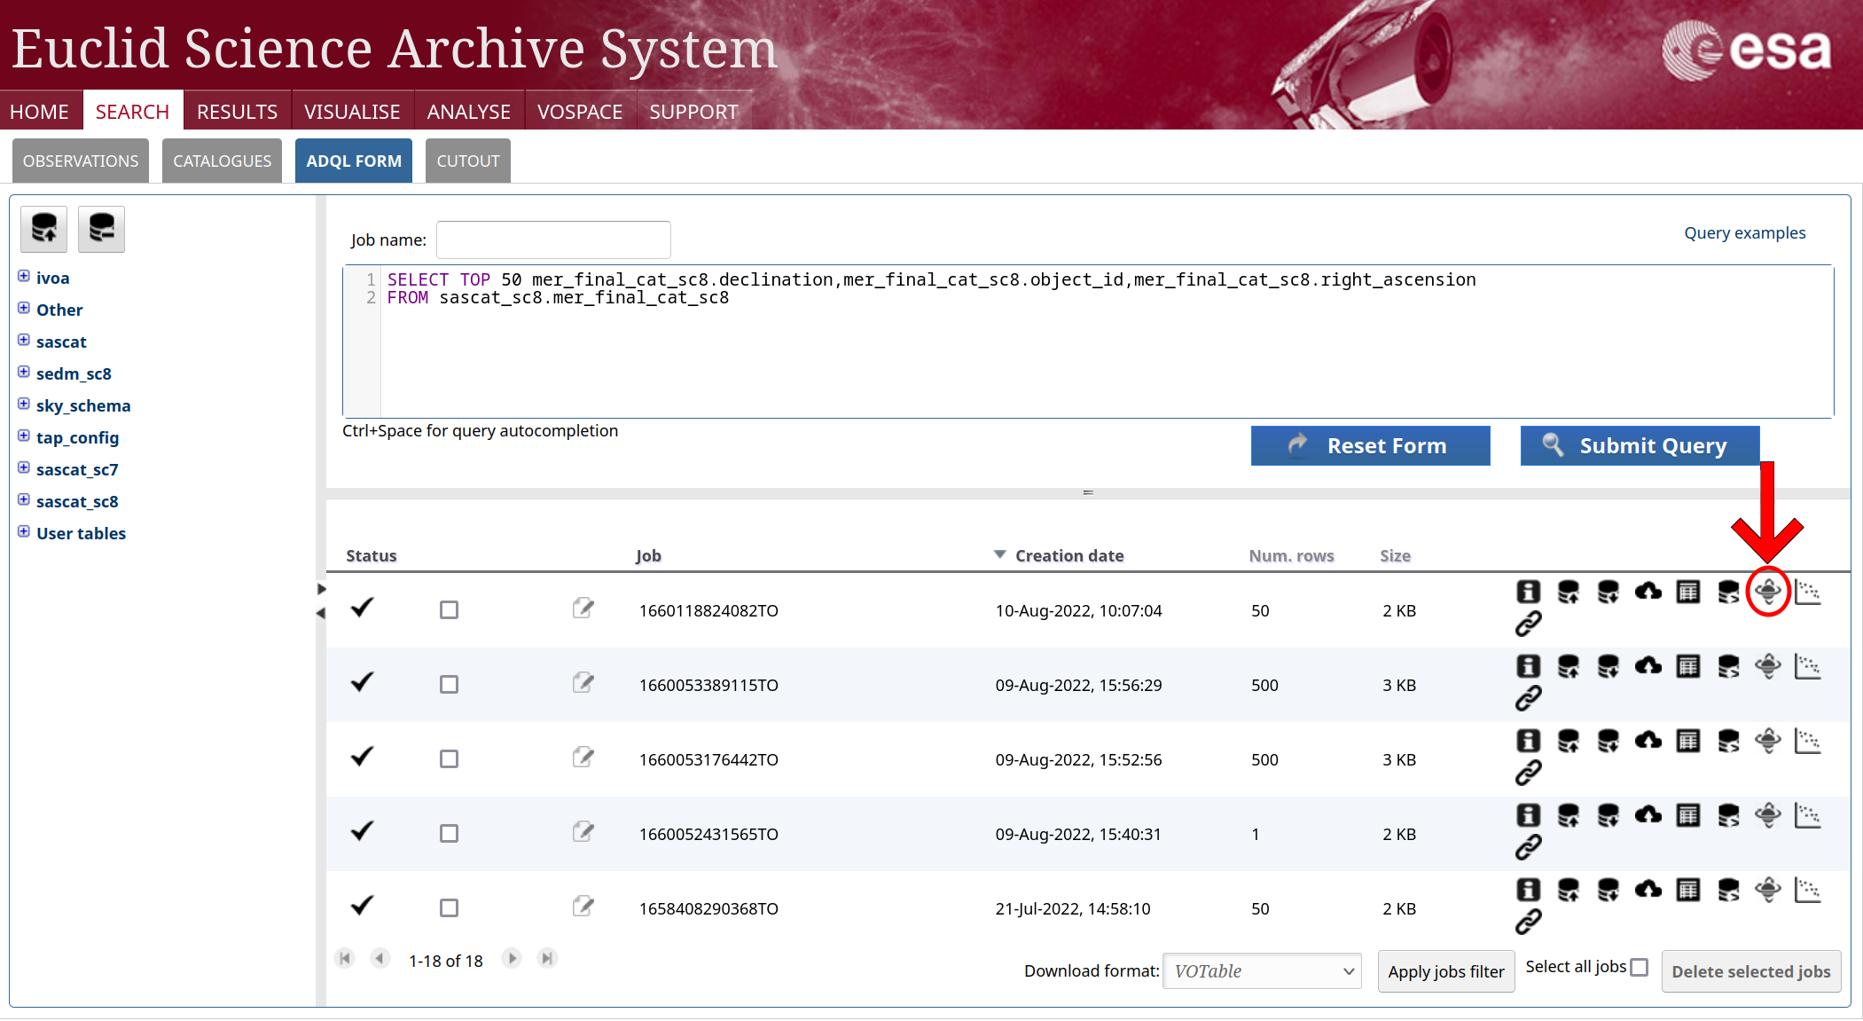This screenshot has width=1863, height=1021.
Task: Click sky visualisation icon for job 1658408290368TO
Action: click(x=1768, y=890)
